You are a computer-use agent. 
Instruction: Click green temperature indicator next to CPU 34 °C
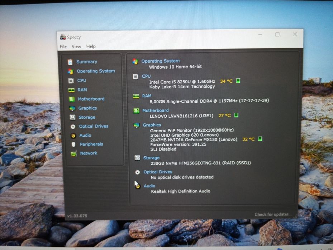pyautogui.click(x=238, y=81)
